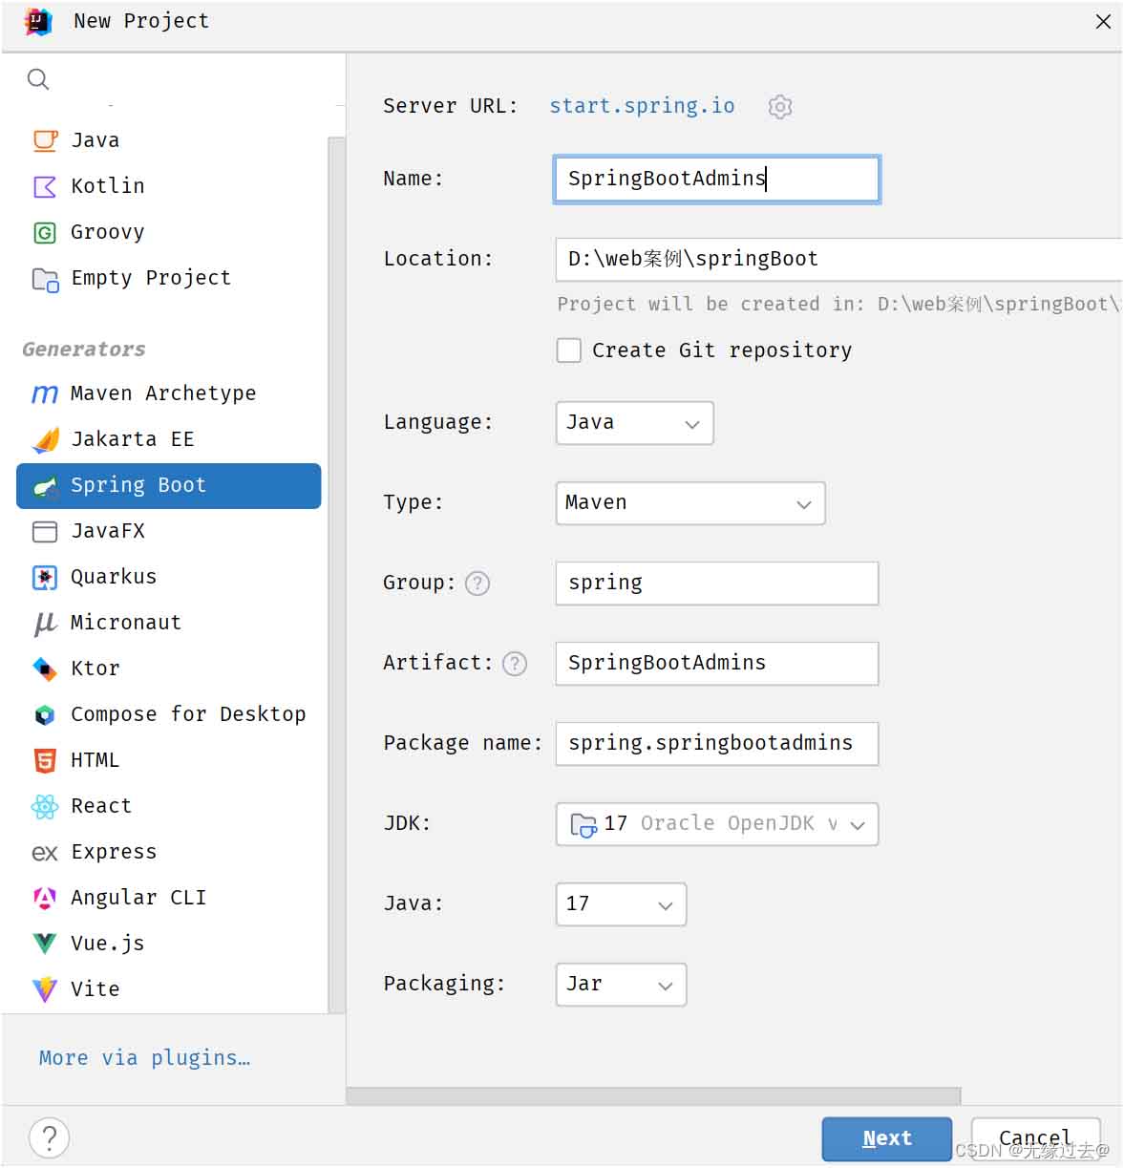Select HTML generator label
The height and width of the screenshot is (1168, 1124).
95,760
